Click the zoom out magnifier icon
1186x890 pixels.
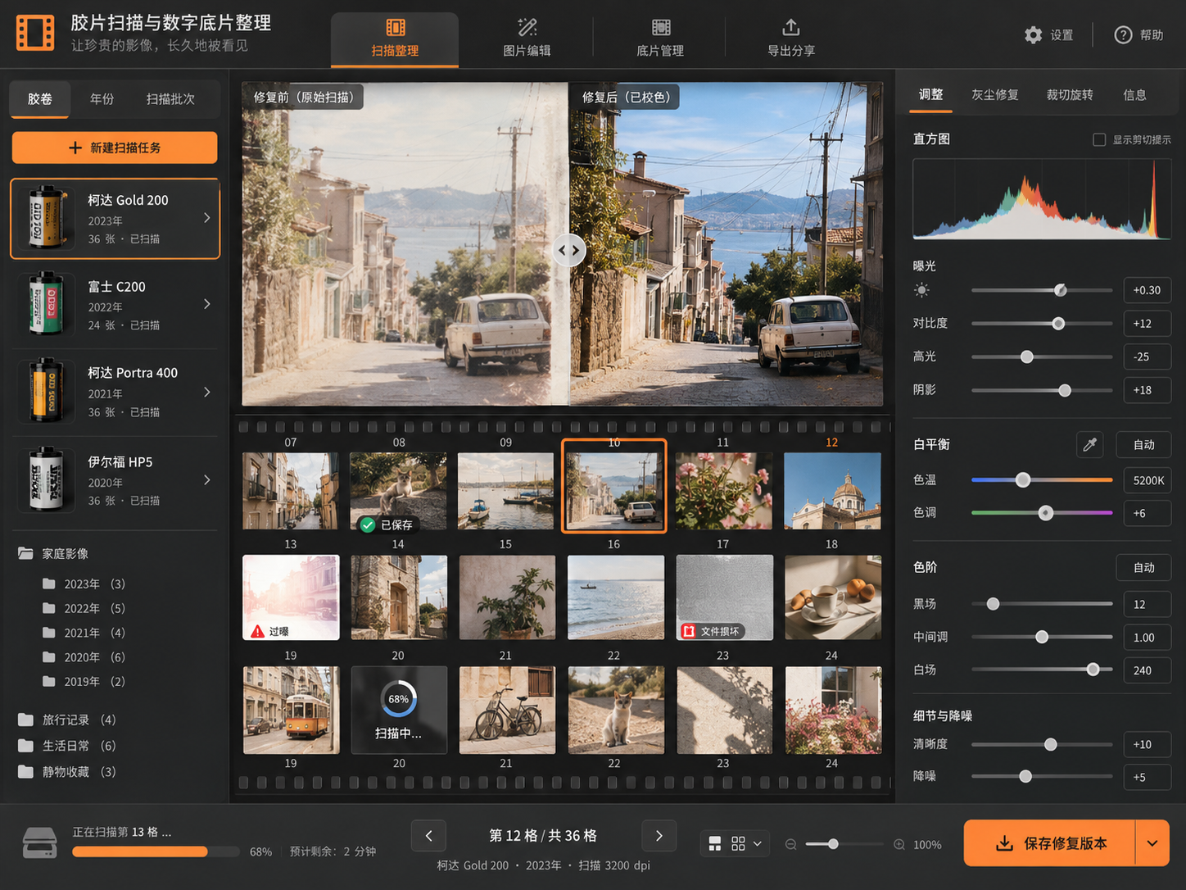[790, 844]
